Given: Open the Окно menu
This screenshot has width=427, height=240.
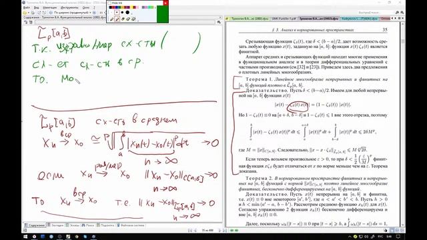Looking at the screenshot, I should [86, 7].
